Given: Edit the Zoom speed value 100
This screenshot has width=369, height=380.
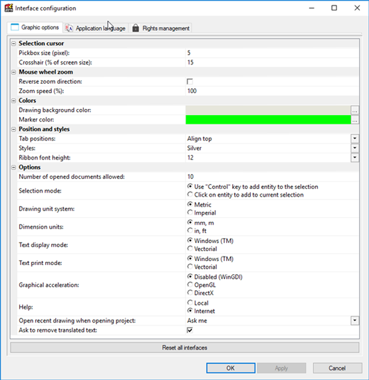Looking at the screenshot, I should point(272,91).
